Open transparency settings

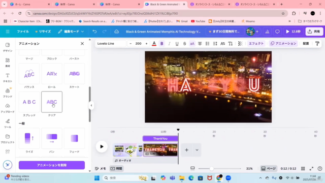pyautogui.click(x=240, y=44)
